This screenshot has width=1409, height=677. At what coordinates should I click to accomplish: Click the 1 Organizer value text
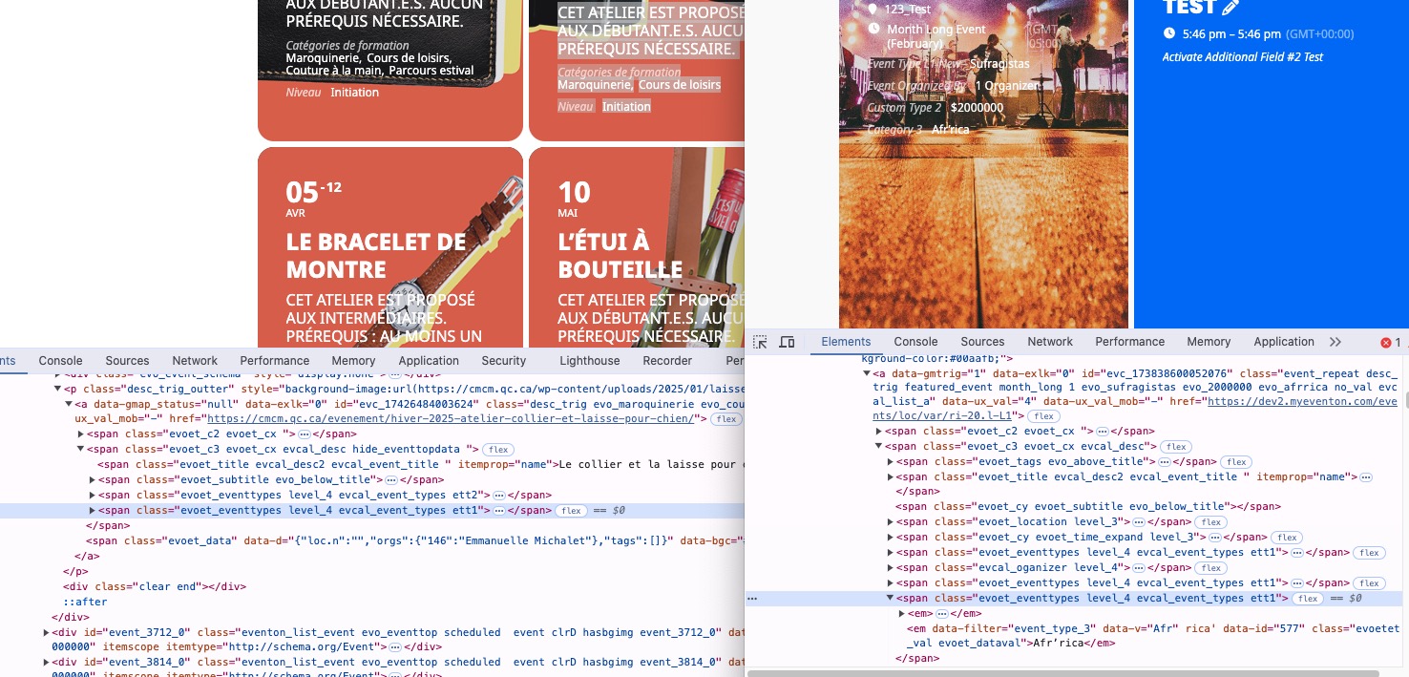[1006, 86]
